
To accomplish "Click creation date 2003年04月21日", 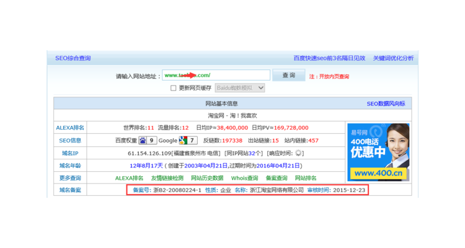I will click(206, 166).
